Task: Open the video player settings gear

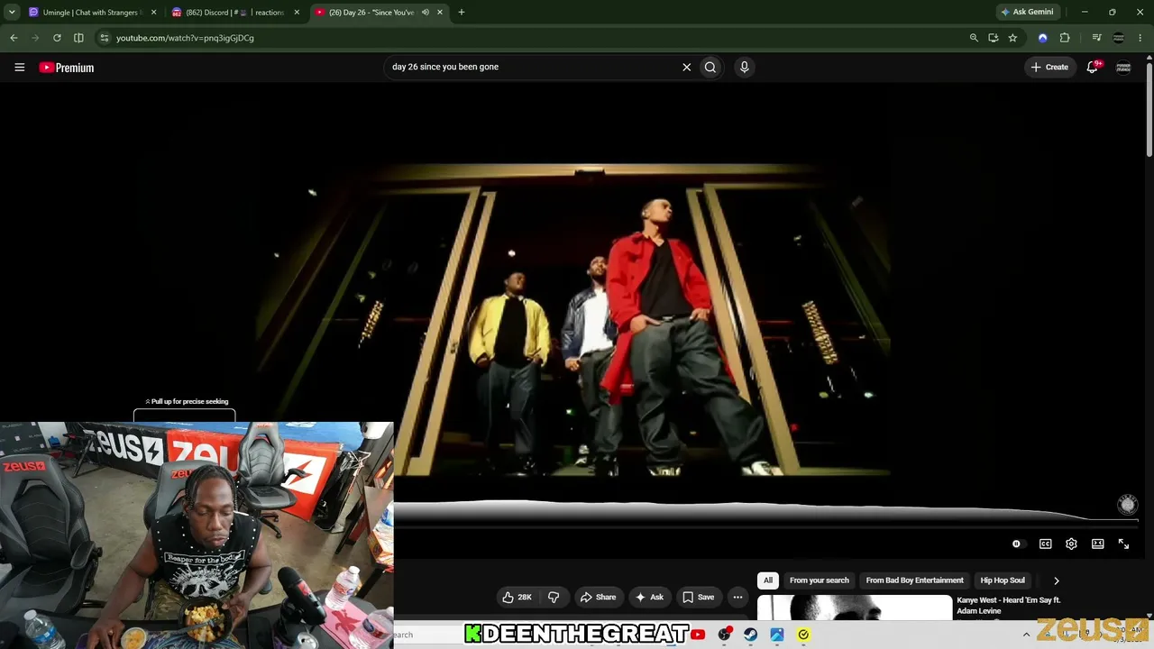Action: tap(1071, 544)
